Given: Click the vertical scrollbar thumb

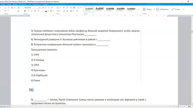Looking at the screenshot, I should click(192, 31).
